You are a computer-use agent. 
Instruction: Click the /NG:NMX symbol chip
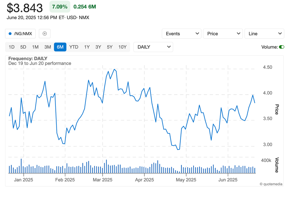[20, 34]
